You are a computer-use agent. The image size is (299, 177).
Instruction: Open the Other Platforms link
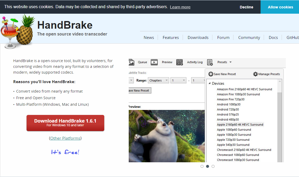(65, 138)
